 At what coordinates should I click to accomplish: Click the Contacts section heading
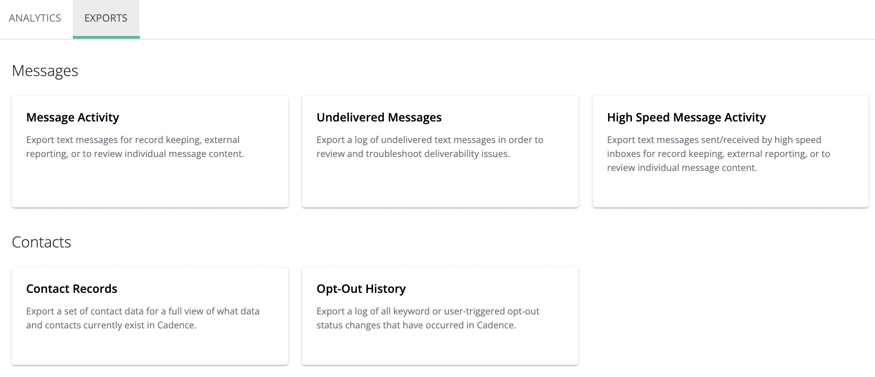[x=41, y=242]
